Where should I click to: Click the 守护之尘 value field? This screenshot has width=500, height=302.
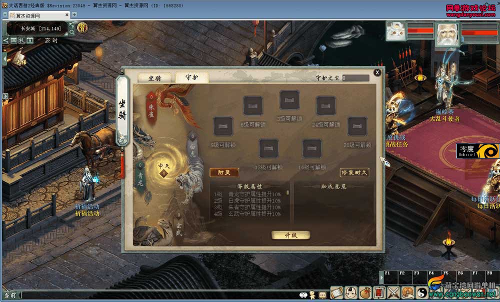point(355,78)
